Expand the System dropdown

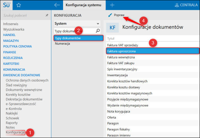[x=77, y=23]
